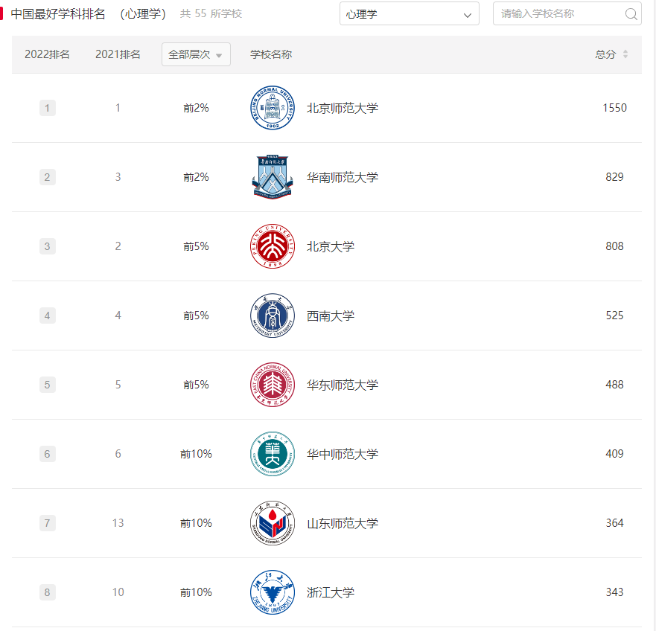656x631 pixels.
Task: Click the chevron in the subject selector
Action: click(x=468, y=15)
